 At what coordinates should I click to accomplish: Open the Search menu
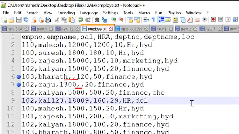click(32, 13)
